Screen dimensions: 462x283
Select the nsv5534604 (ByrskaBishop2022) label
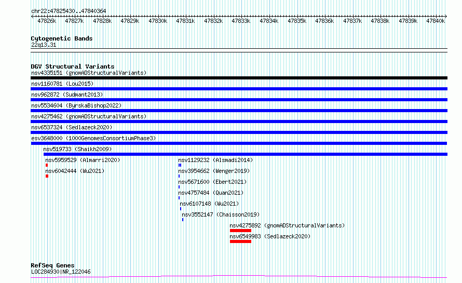[76, 105]
